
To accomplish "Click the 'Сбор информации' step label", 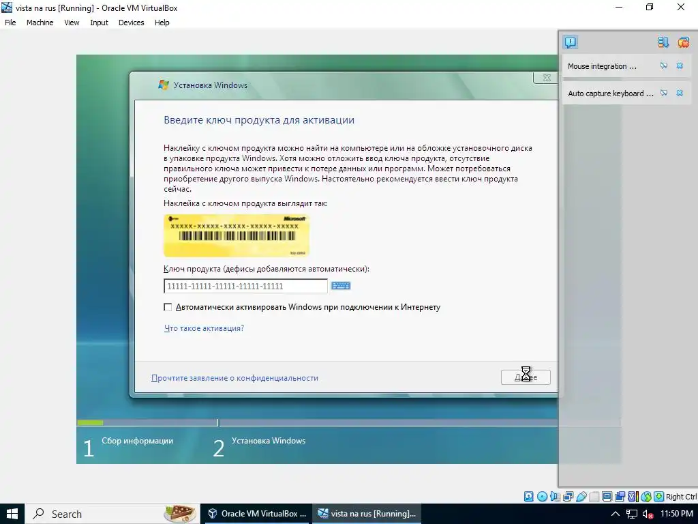I will pyautogui.click(x=137, y=441).
